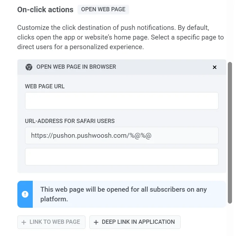Close the Open Web Page in Browser panel
This screenshot has height=236, width=241.
(x=215, y=67)
